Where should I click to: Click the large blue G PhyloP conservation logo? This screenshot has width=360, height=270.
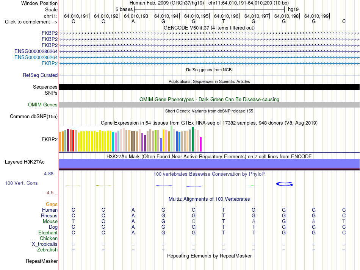point(284,184)
